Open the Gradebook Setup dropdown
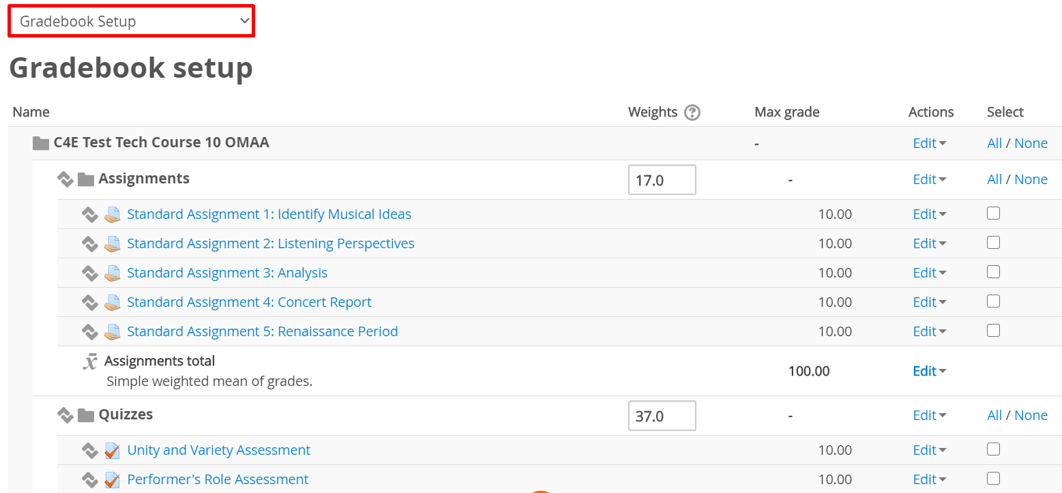The width and height of the screenshot is (1062, 493). tap(131, 21)
